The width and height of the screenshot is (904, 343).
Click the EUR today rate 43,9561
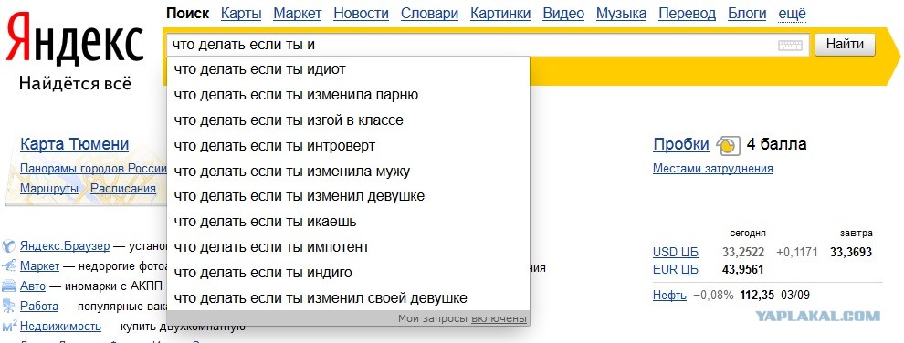[743, 269]
